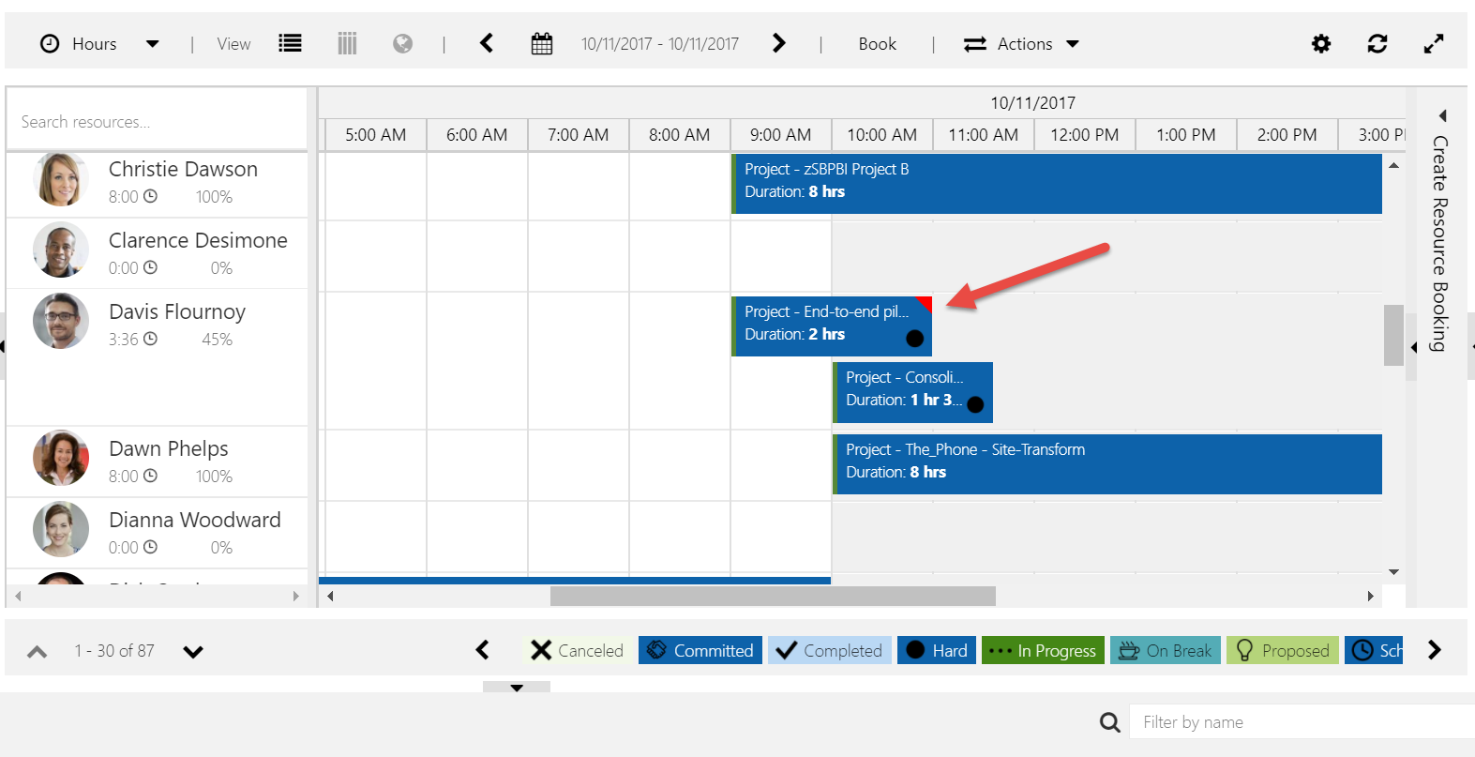Open the Actions menu
This screenshot has height=757, width=1475.
pos(1021,44)
